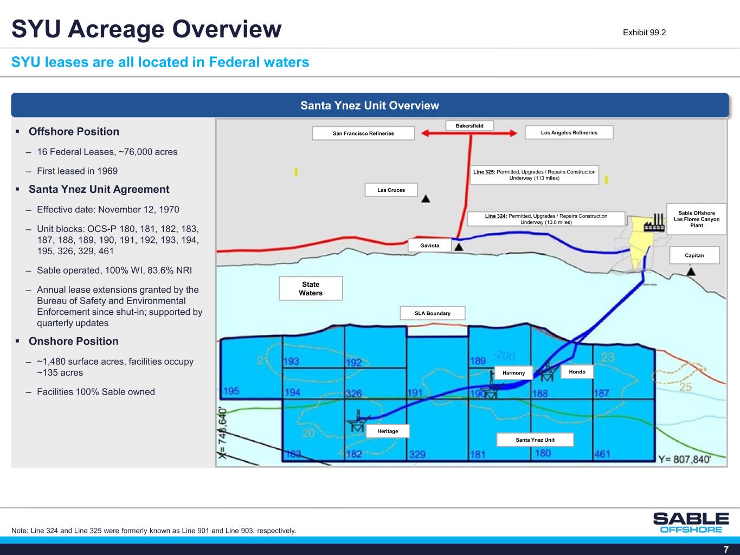Select the Line 325 description box
This screenshot has width=740, height=555.
click(534, 175)
